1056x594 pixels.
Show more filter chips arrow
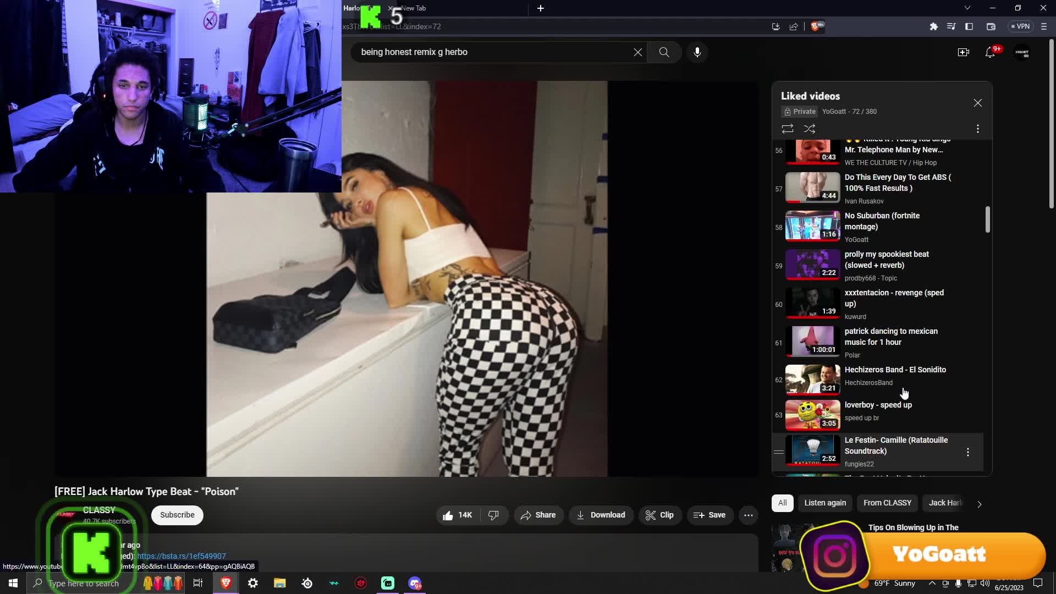tap(979, 504)
